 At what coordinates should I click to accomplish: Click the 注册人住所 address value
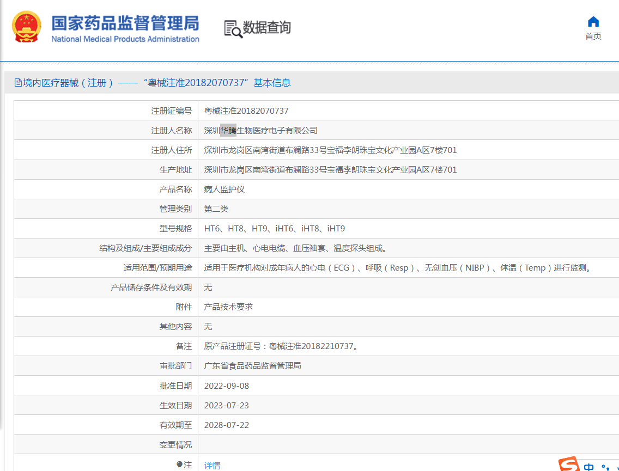[x=330, y=150]
